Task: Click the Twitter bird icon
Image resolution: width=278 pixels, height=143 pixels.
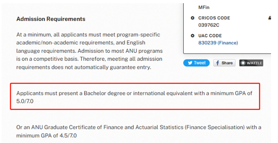Action: click(x=190, y=63)
